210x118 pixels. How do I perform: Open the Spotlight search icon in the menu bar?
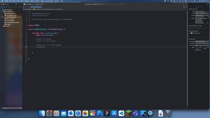(x=192, y=1)
